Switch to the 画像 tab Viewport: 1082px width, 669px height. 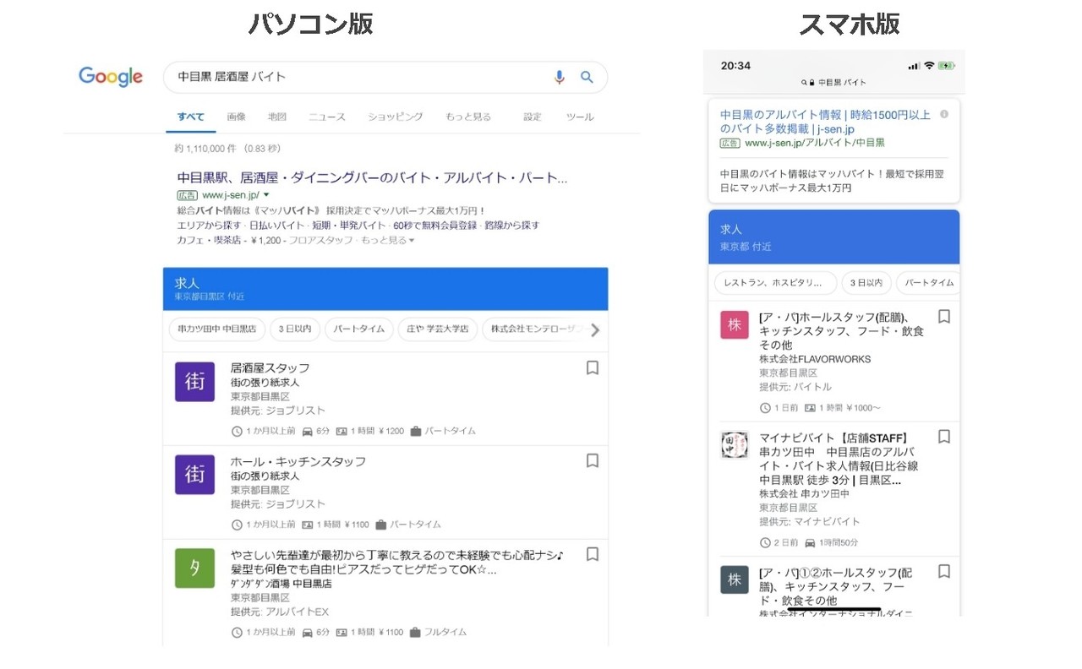click(236, 117)
